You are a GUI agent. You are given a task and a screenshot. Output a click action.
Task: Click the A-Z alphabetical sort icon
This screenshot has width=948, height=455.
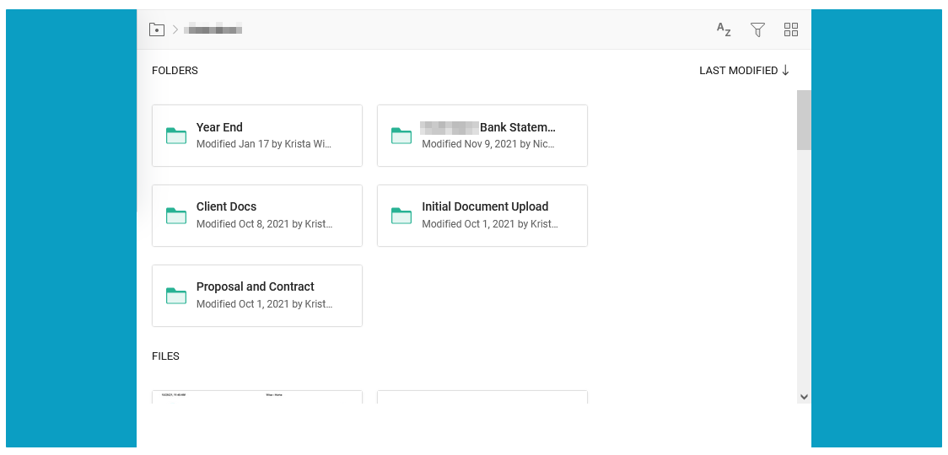point(724,29)
